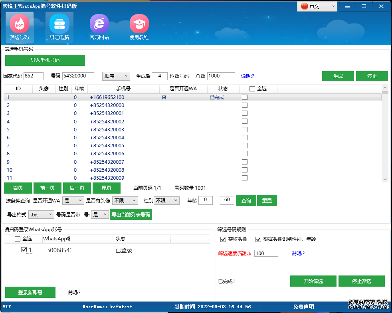Tick the checkbox on row 1 of results
The height and width of the screenshot is (313, 392).
244,97
